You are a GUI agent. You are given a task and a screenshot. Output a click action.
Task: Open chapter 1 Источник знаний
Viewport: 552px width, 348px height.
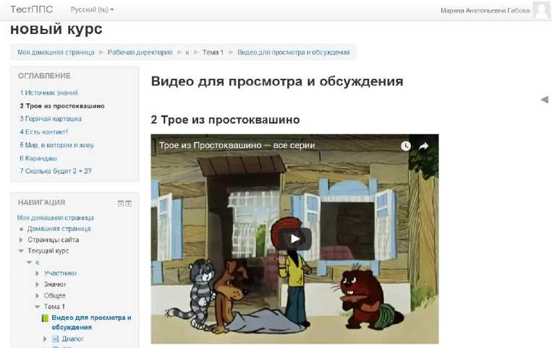(48, 92)
